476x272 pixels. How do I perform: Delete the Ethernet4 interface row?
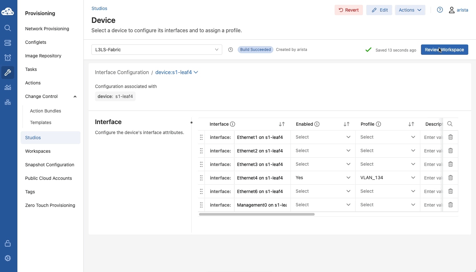click(451, 178)
